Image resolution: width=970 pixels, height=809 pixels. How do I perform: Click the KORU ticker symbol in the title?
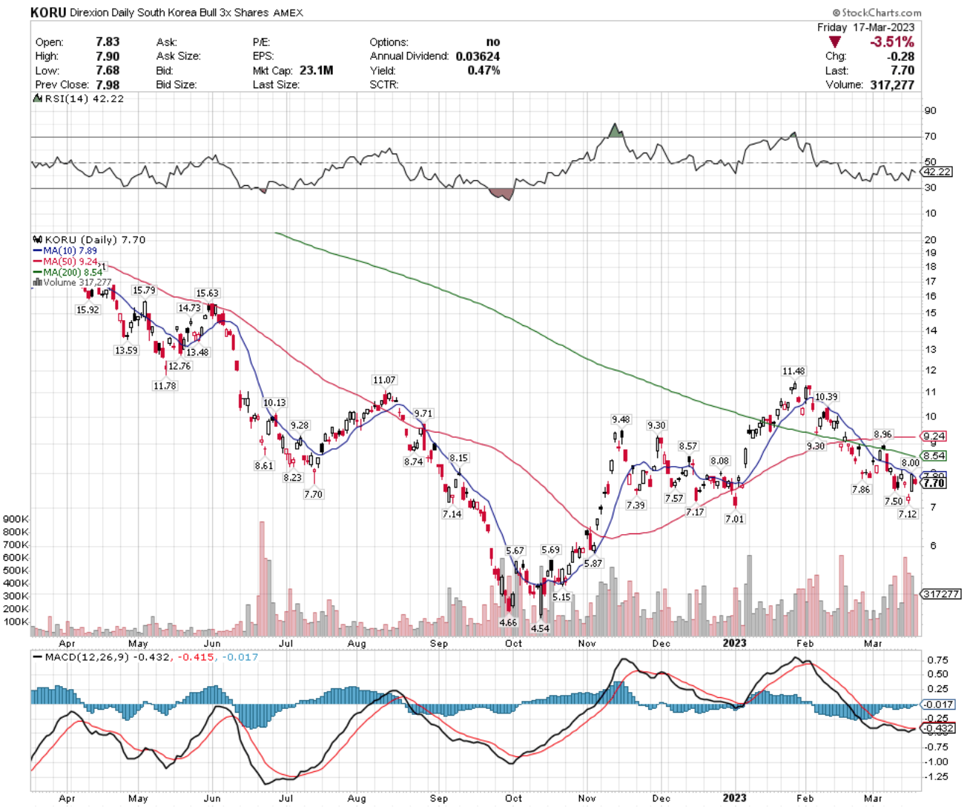[48, 13]
